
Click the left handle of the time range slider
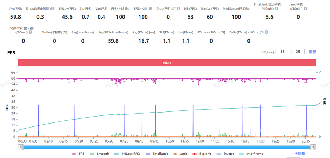pos(21,147)
